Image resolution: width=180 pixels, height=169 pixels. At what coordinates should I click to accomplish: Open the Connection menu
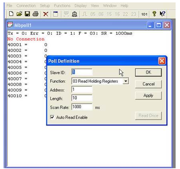[26, 6]
